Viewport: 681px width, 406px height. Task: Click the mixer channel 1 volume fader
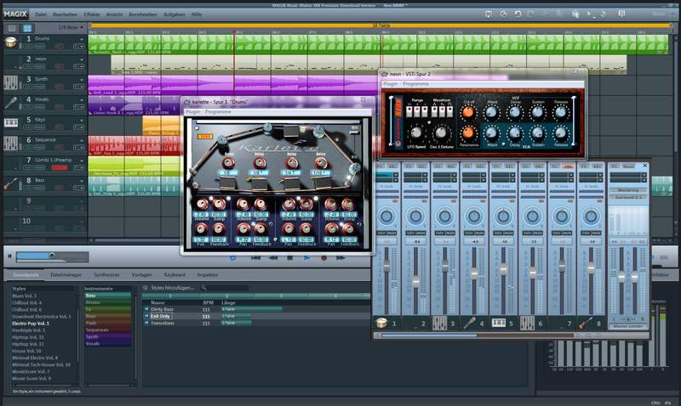(x=386, y=266)
